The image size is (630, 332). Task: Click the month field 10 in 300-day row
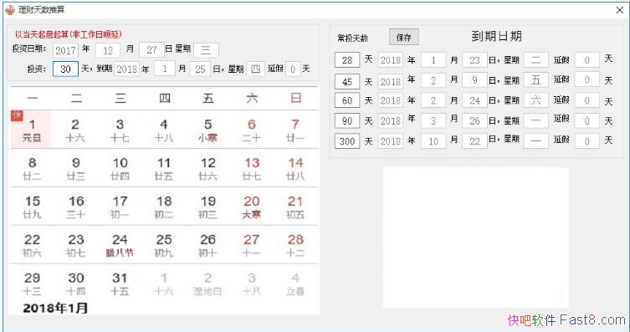tap(433, 141)
